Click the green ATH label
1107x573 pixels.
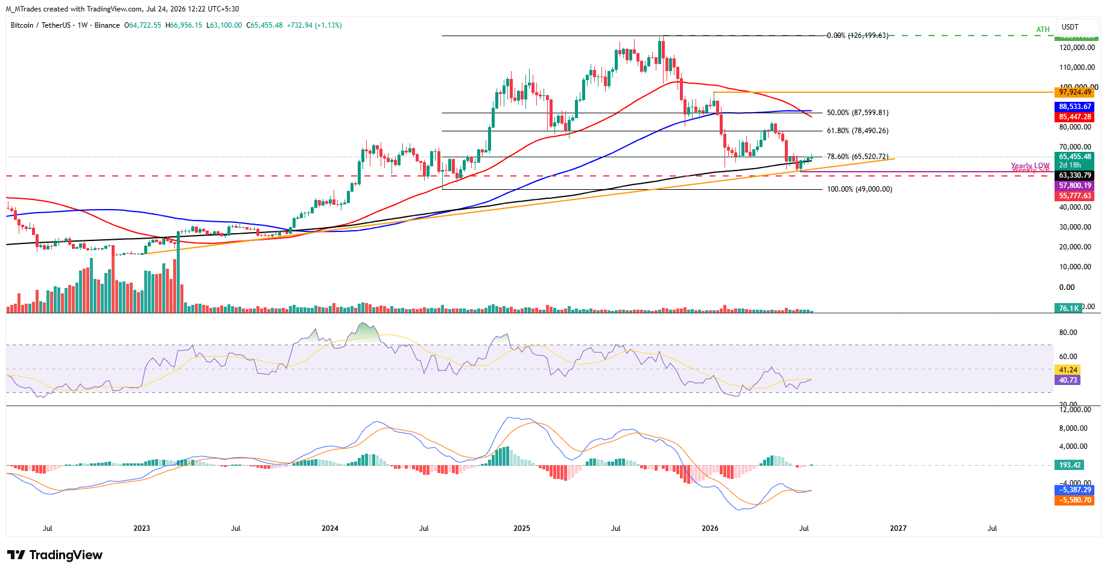(1043, 30)
